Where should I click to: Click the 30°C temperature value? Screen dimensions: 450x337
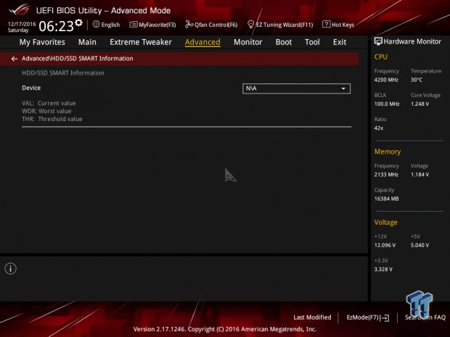(417, 80)
